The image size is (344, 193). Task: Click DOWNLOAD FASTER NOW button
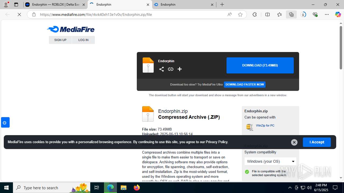[x=245, y=84]
